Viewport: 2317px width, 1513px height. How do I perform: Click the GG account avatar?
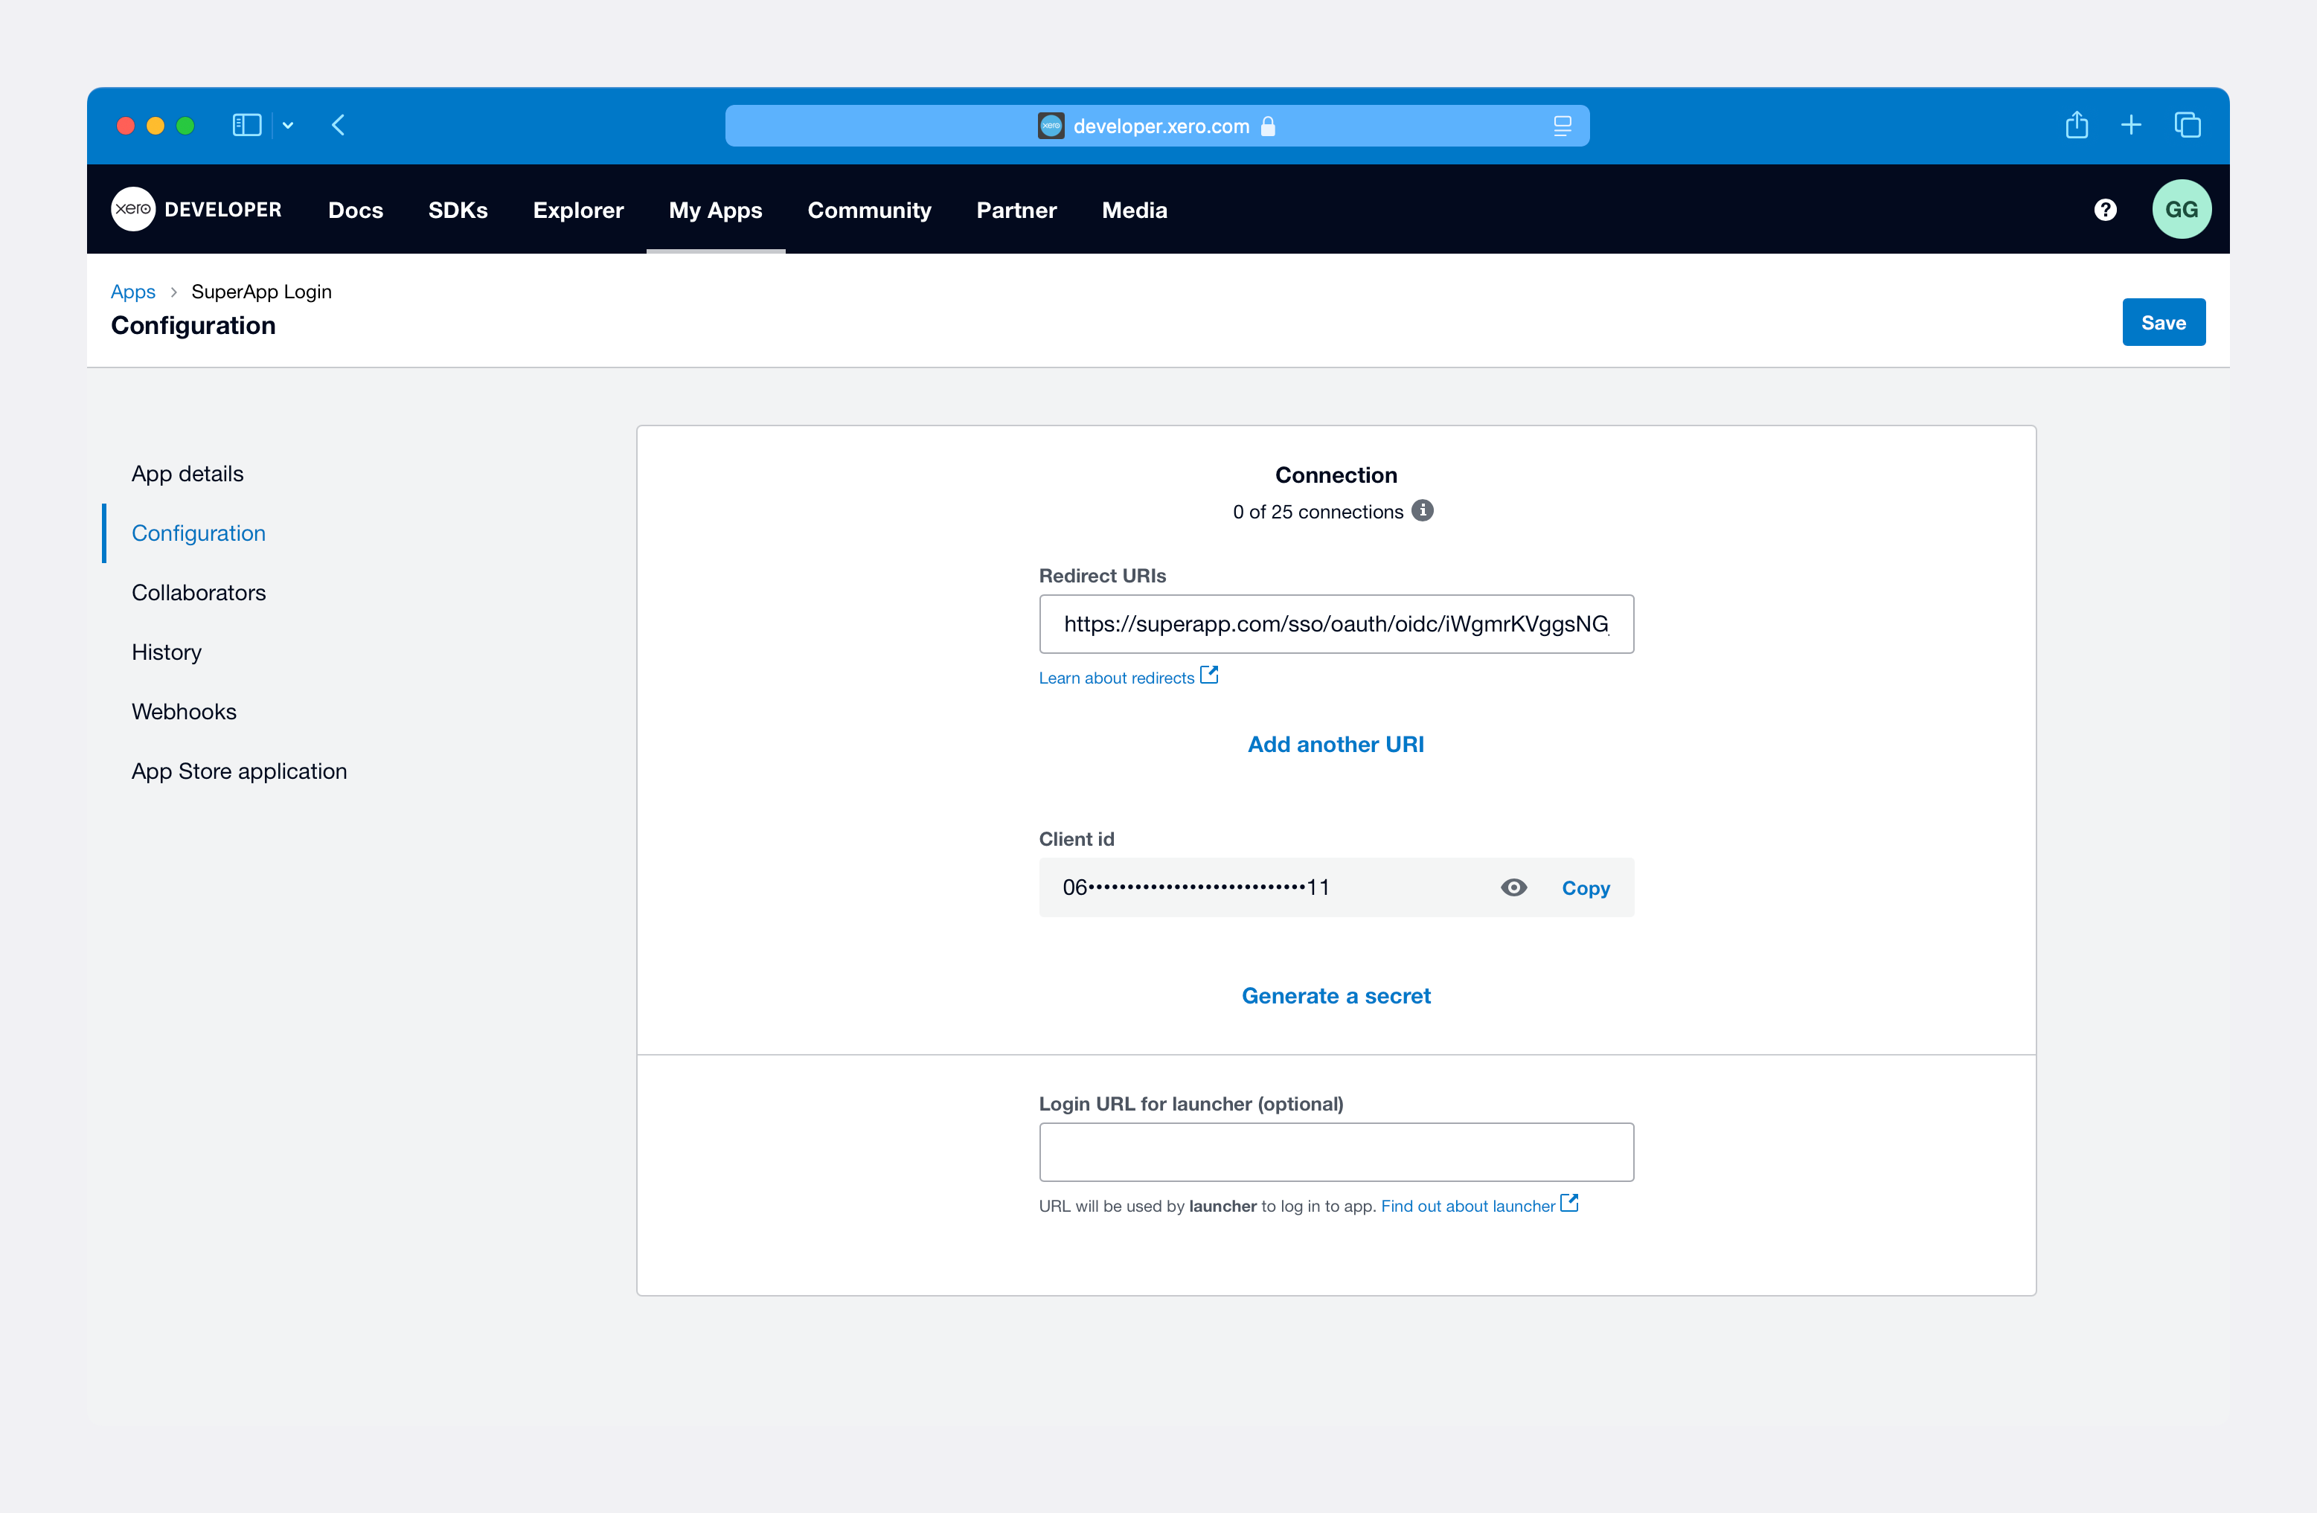2182,208
